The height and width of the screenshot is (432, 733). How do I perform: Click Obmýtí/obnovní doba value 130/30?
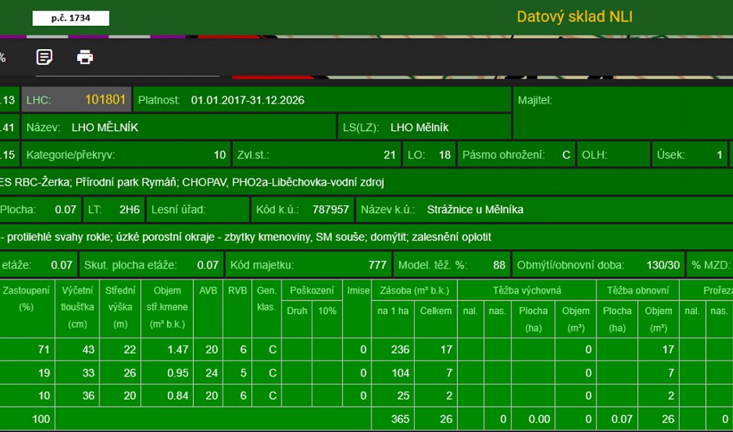tap(663, 265)
